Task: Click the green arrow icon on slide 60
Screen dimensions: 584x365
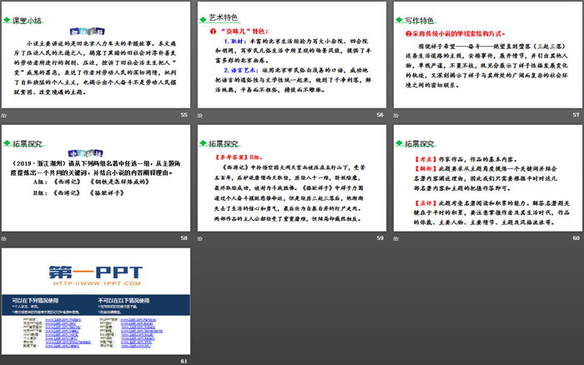Action: point(399,142)
